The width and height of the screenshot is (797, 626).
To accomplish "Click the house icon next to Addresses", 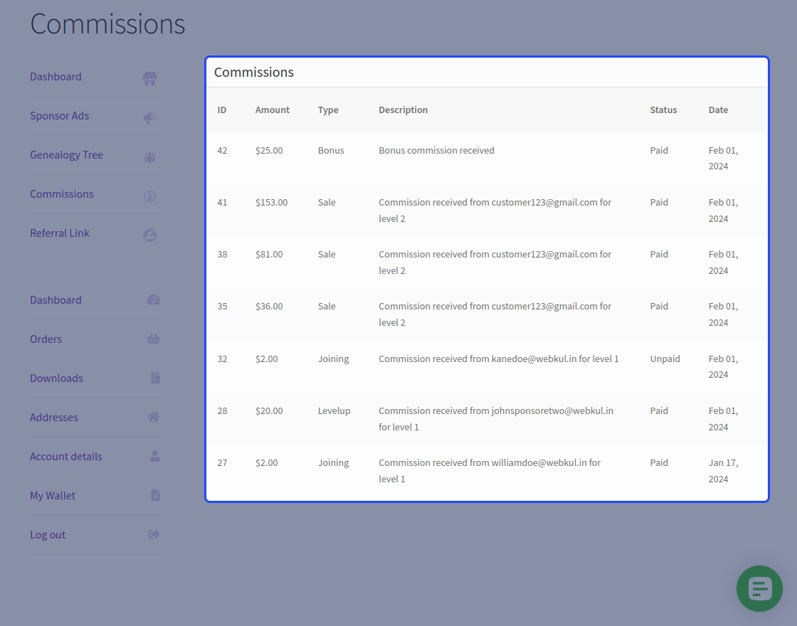I will click(153, 418).
